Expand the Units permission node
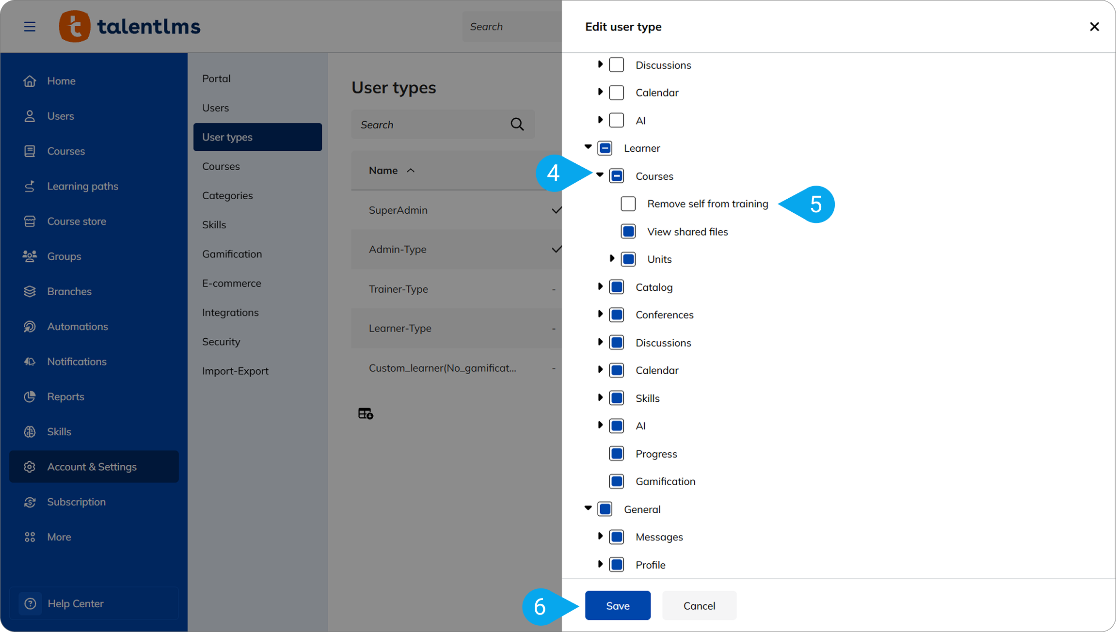Viewport: 1116px width, 632px height. click(x=612, y=259)
